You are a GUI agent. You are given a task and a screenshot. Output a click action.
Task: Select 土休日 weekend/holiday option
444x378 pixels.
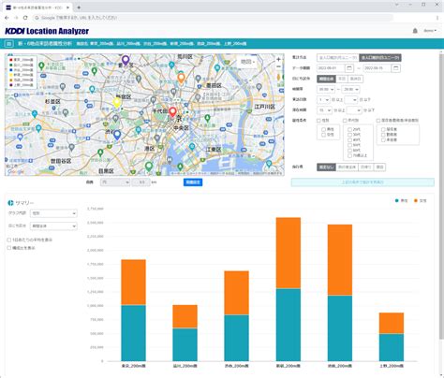355,79
